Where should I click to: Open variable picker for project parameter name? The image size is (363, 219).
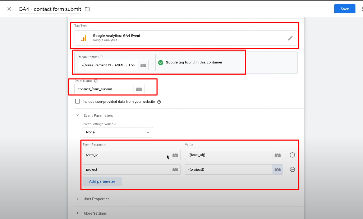[175, 170]
